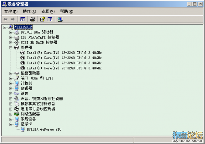Click the DVD/CD-ROM drive icon
Screen dimensions: 205x144
tap(17, 32)
